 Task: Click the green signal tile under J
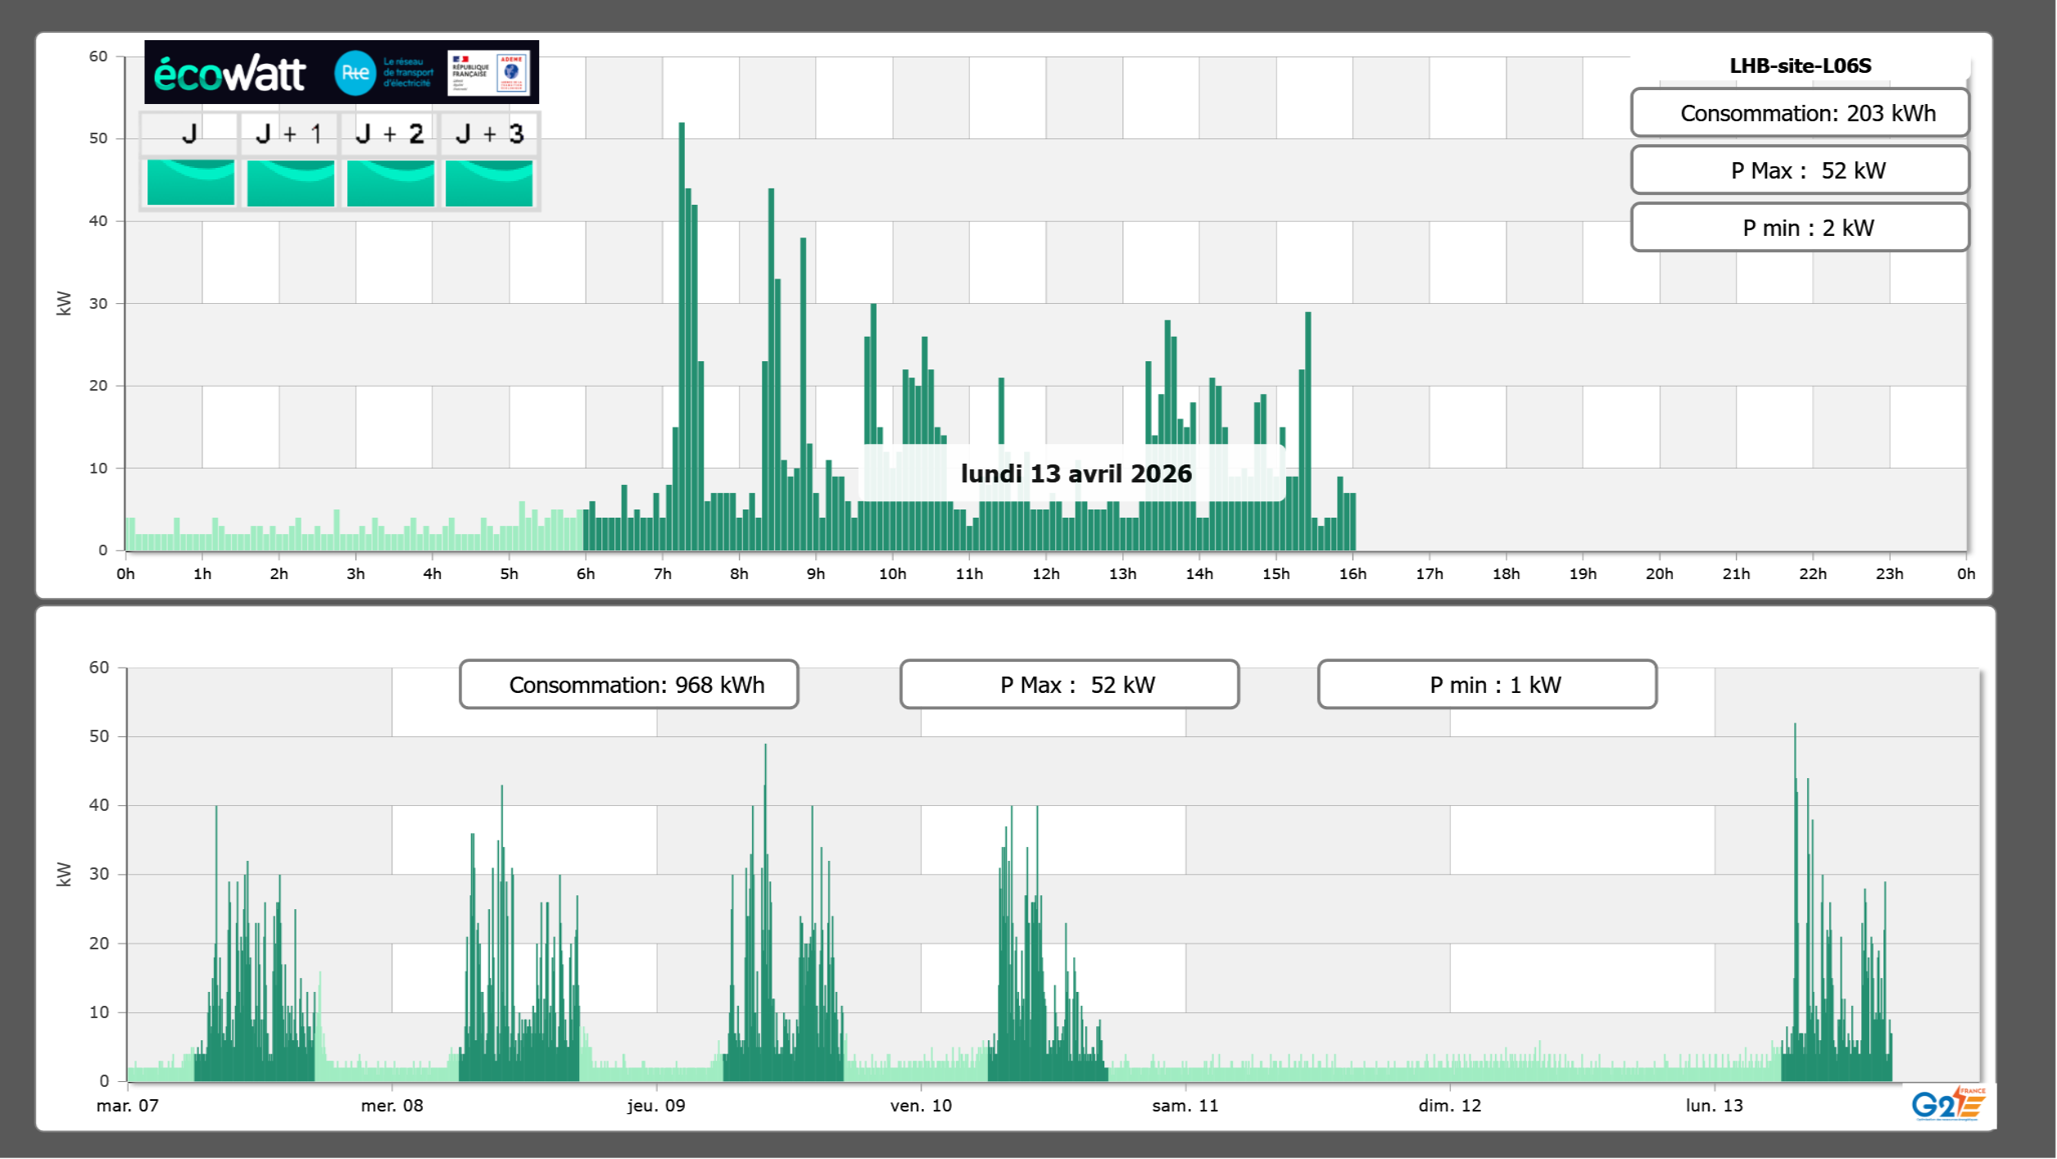(190, 183)
